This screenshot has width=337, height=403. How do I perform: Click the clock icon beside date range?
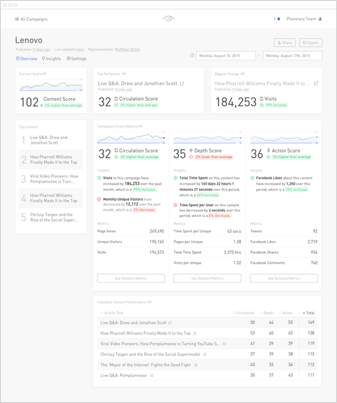(192, 55)
